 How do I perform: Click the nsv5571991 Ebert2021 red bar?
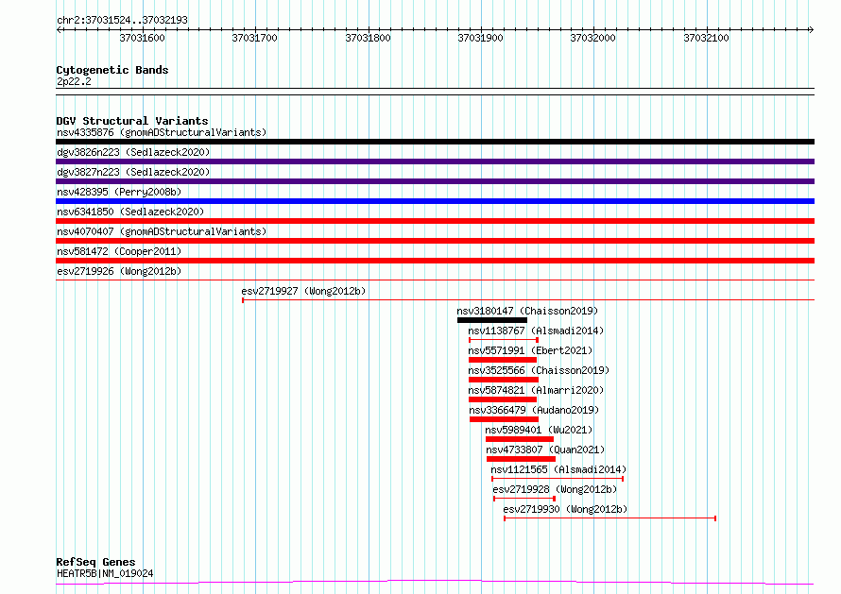click(502, 360)
